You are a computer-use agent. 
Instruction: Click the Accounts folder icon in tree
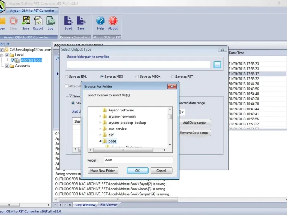[12, 66]
